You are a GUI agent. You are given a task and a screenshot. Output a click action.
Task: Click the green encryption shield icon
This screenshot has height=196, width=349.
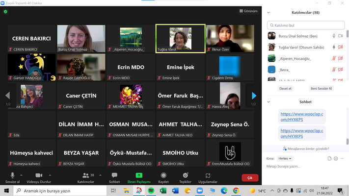pyautogui.click(x=5, y=12)
